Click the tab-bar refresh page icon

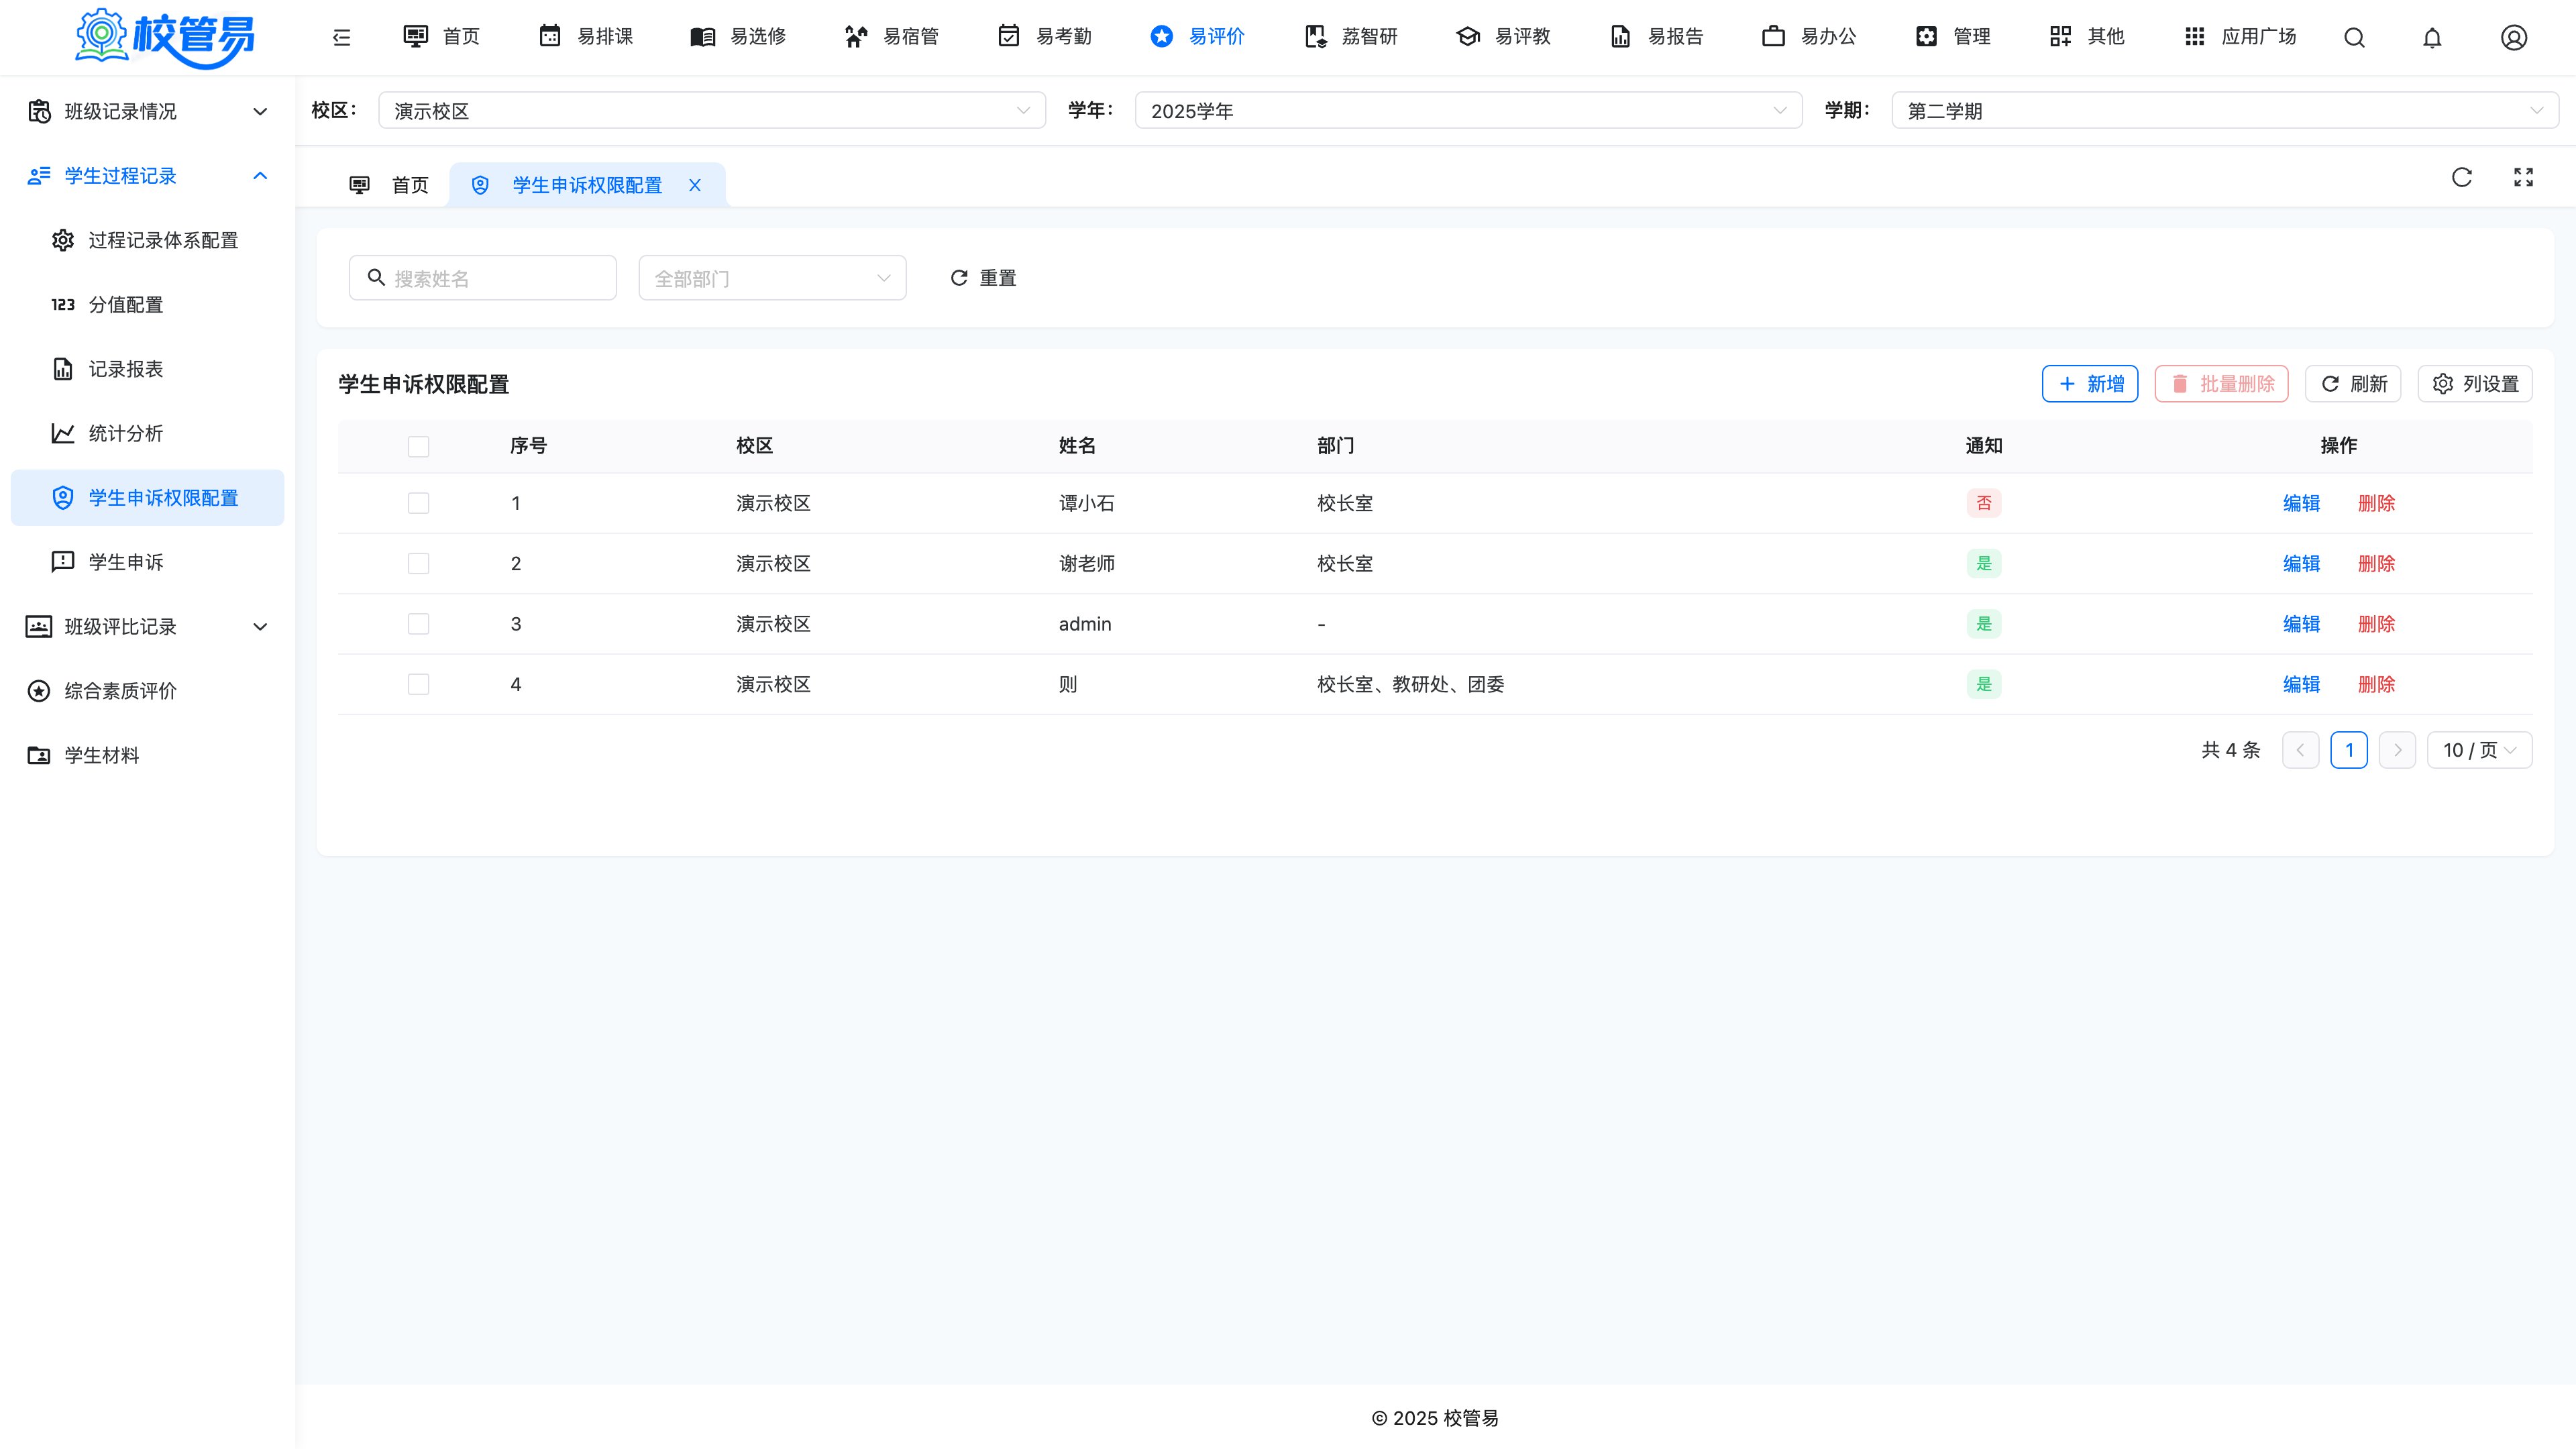click(x=2462, y=178)
